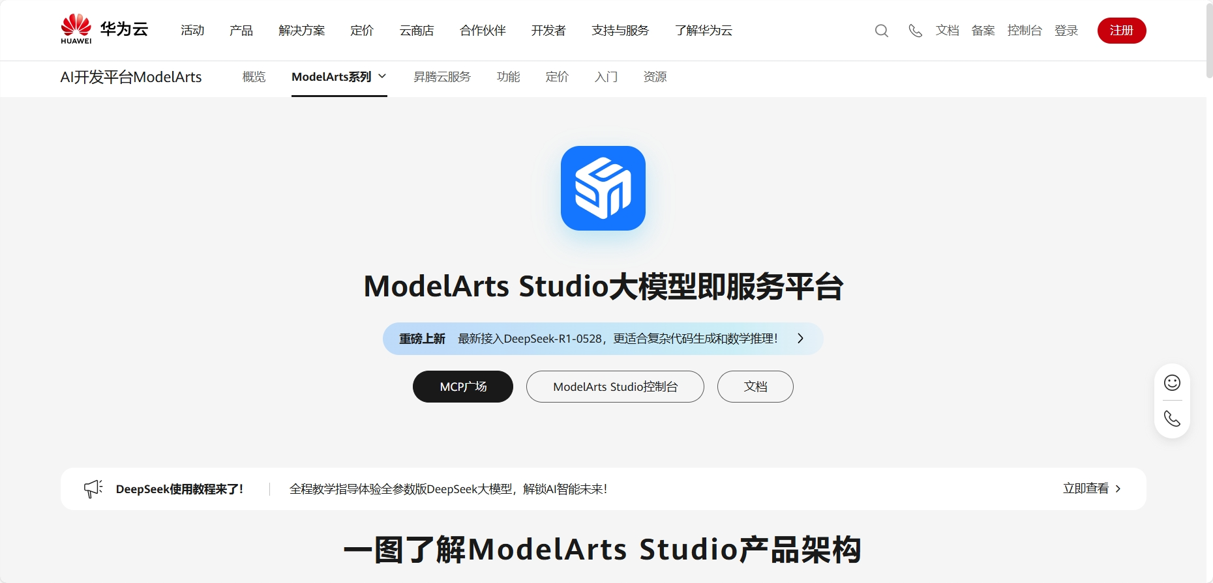Screen dimensions: 1213x583
Task: Switch to the 定价 sub-navigation tab
Action: click(x=558, y=77)
